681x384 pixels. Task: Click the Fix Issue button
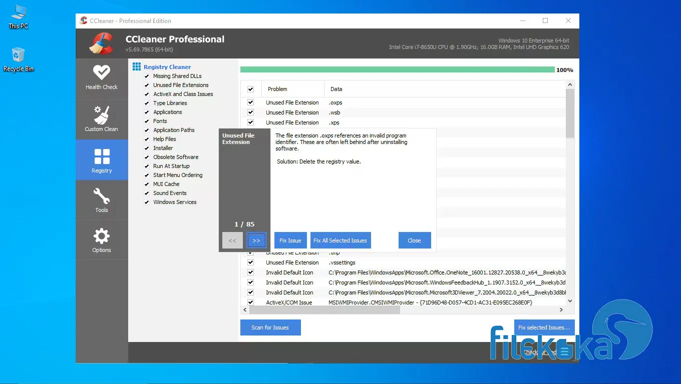coord(290,240)
